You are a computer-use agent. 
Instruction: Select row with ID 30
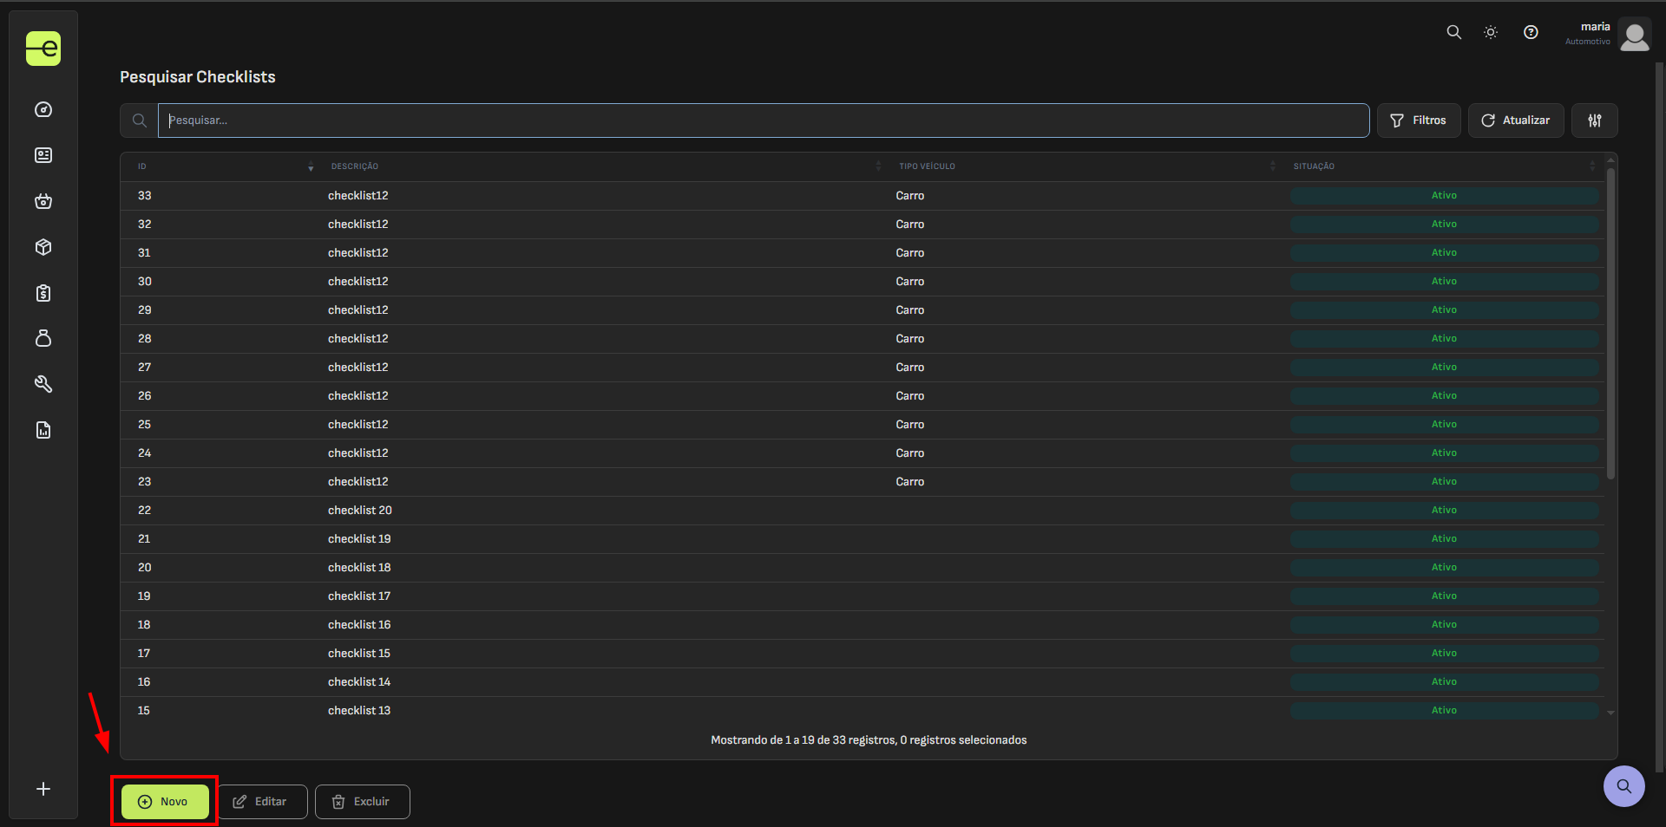[863, 282]
